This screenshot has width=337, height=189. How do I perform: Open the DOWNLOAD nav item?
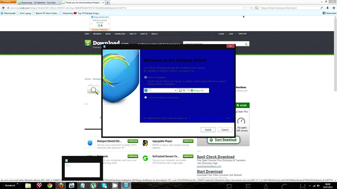click(120, 34)
